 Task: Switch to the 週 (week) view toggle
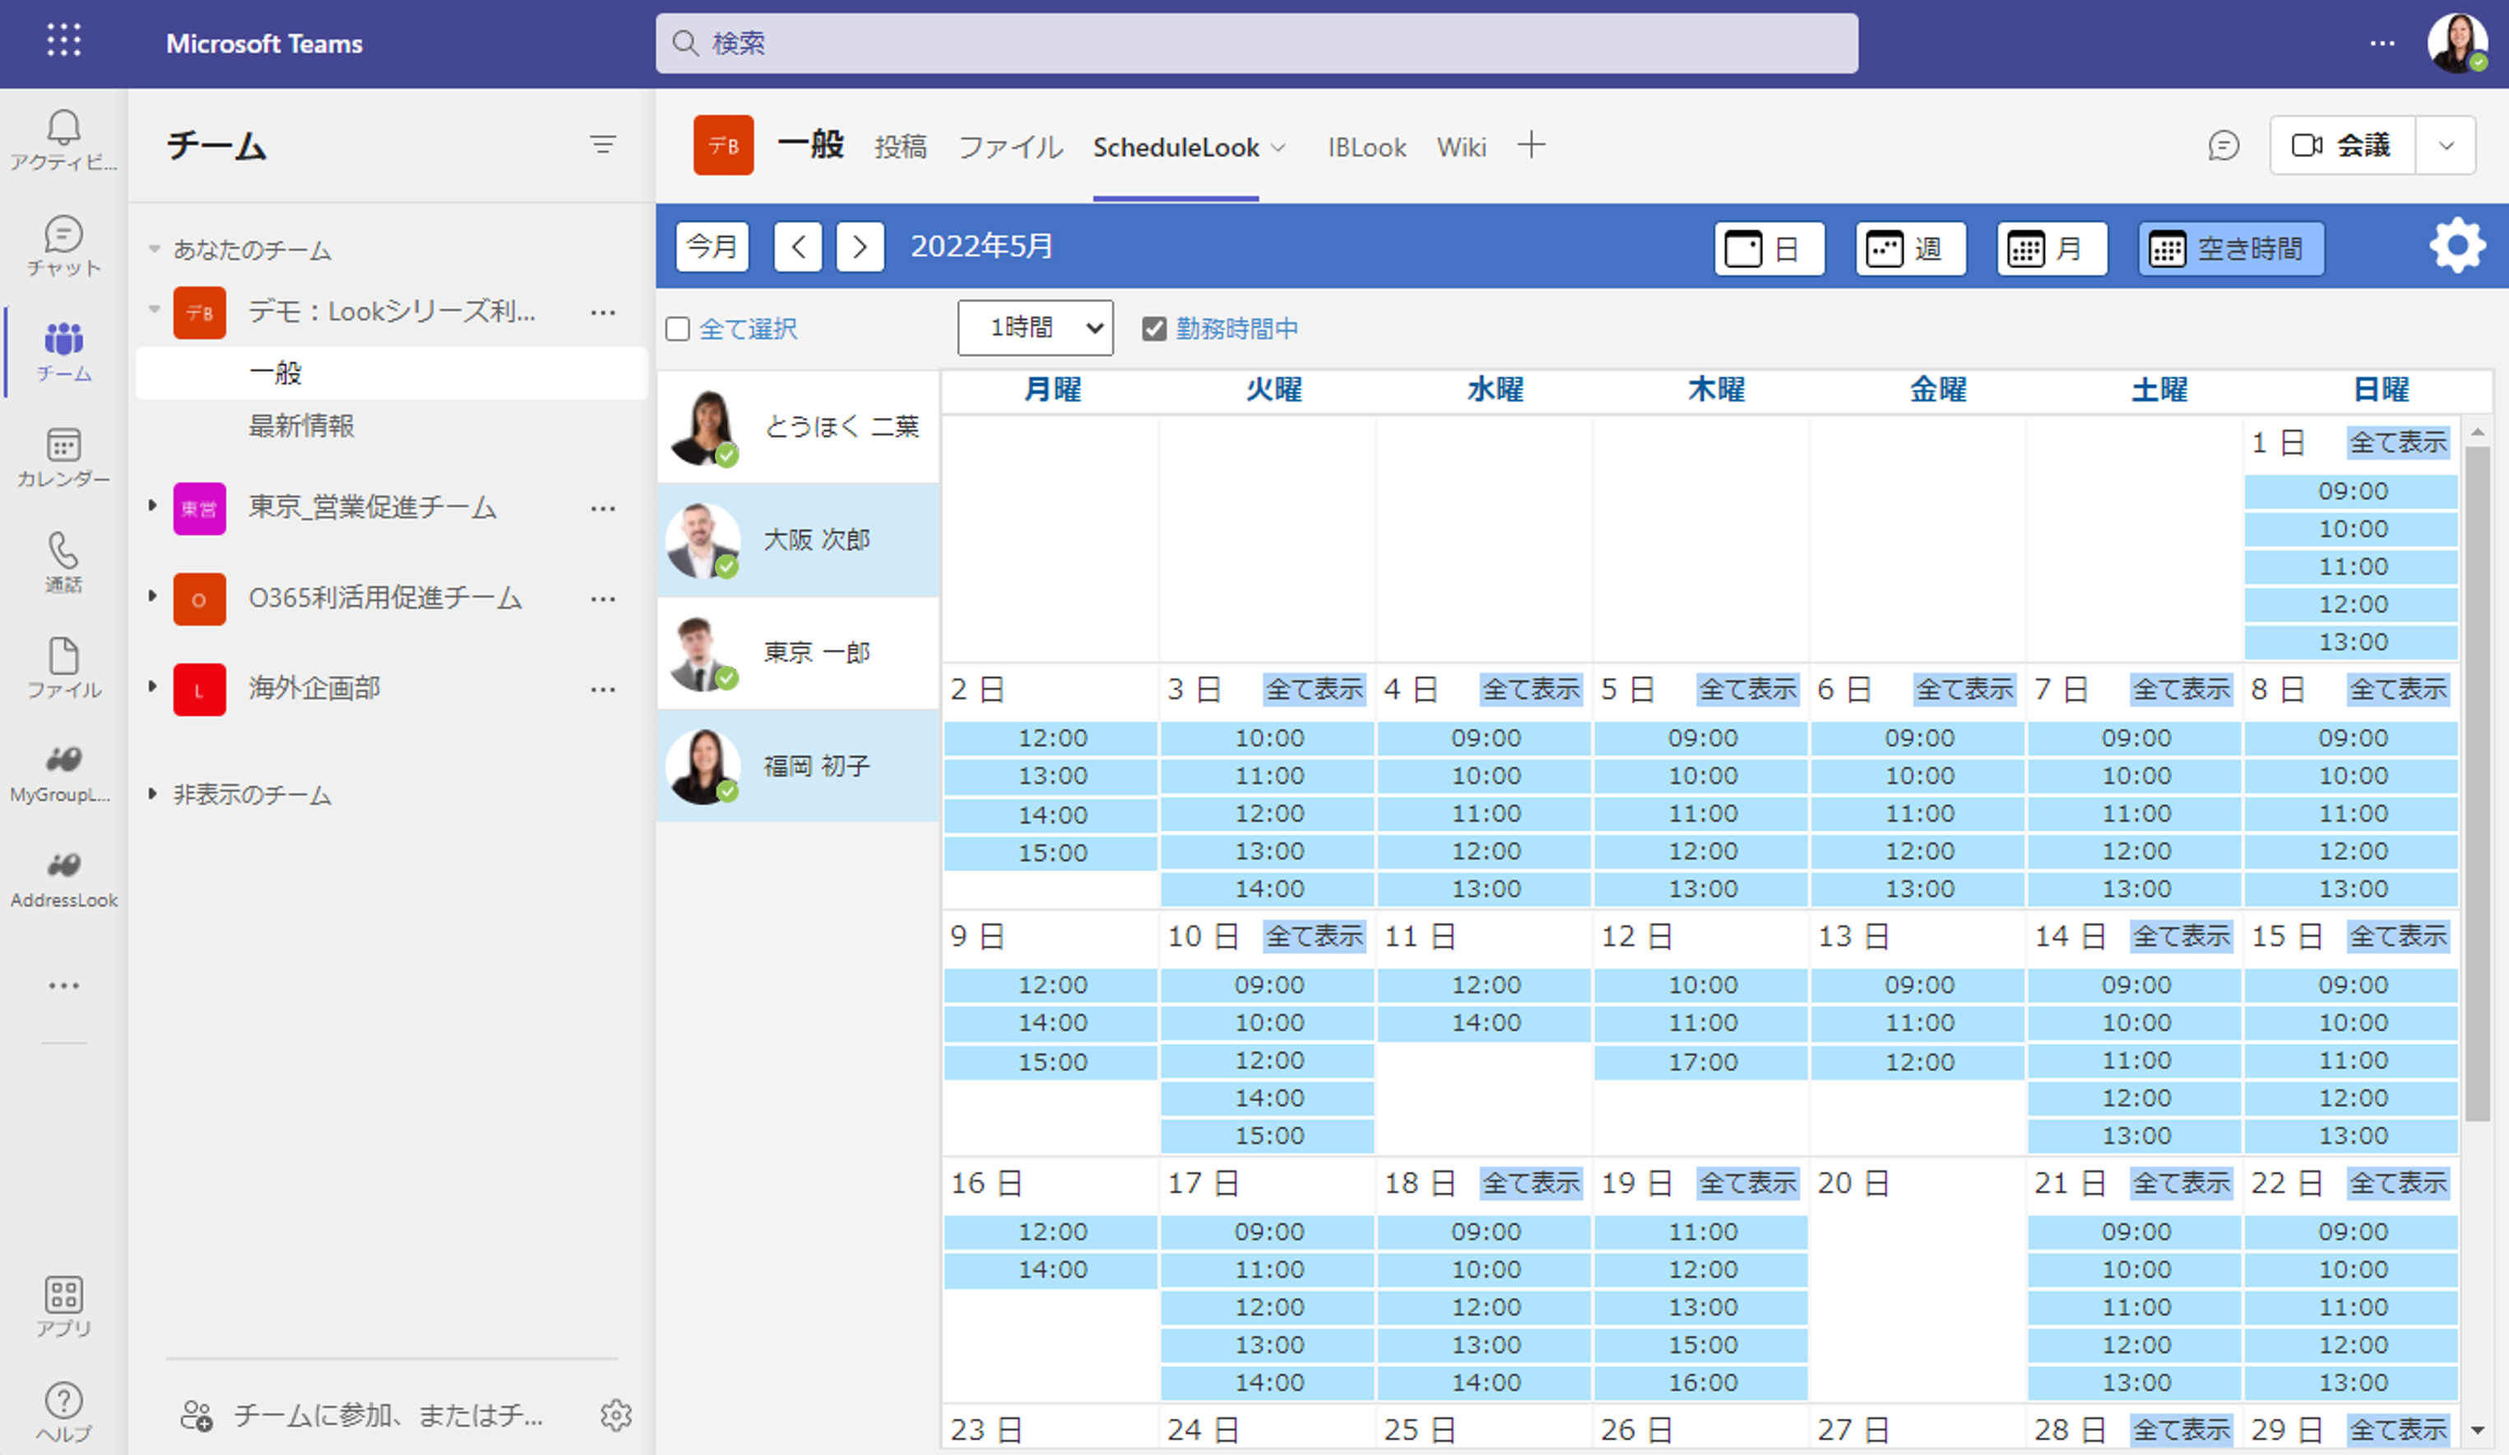click(1909, 248)
